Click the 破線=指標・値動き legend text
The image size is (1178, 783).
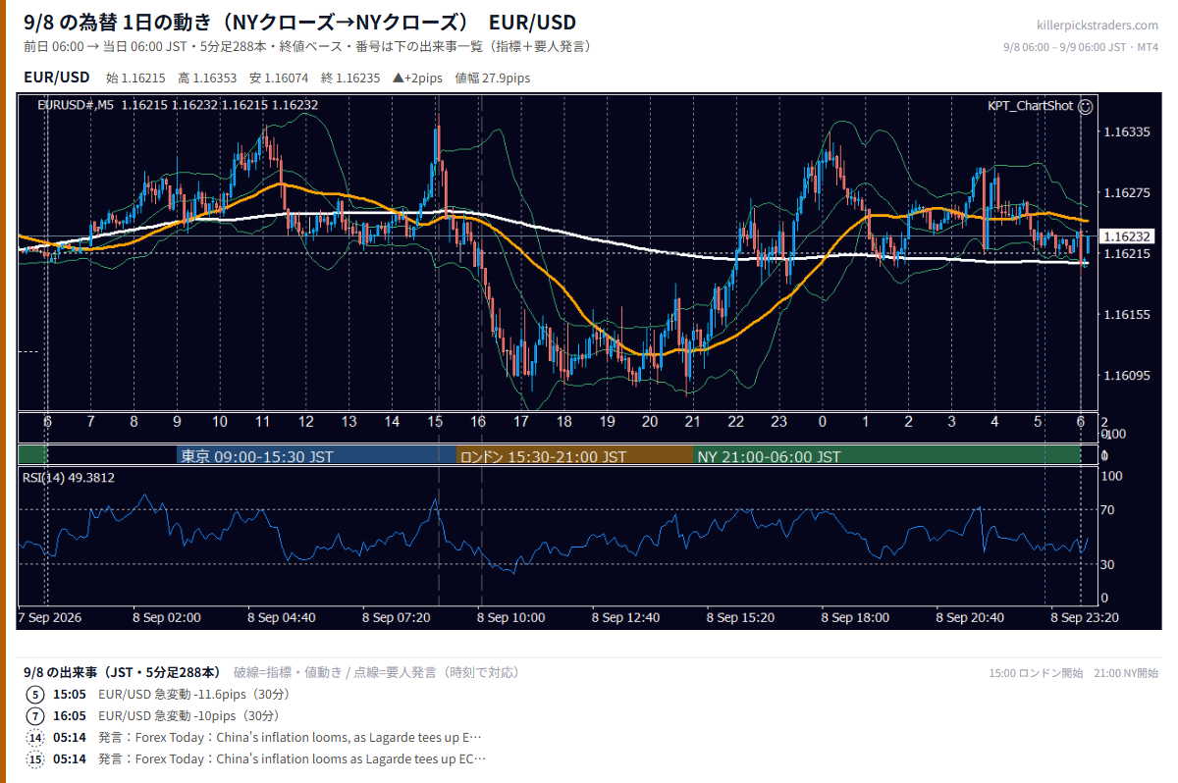[x=296, y=672]
